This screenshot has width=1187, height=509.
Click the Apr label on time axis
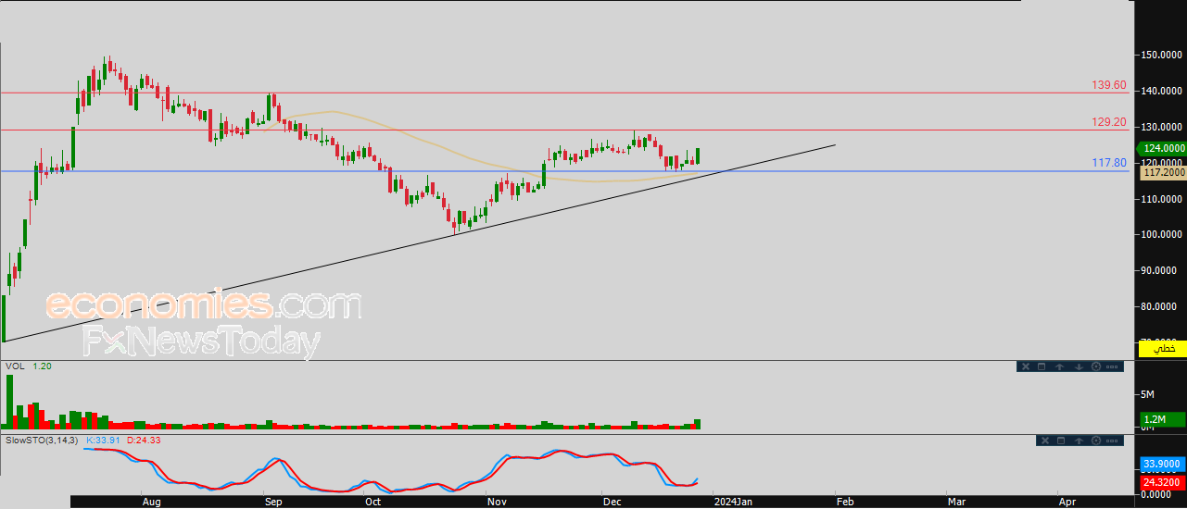click(x=1067, y=502)
